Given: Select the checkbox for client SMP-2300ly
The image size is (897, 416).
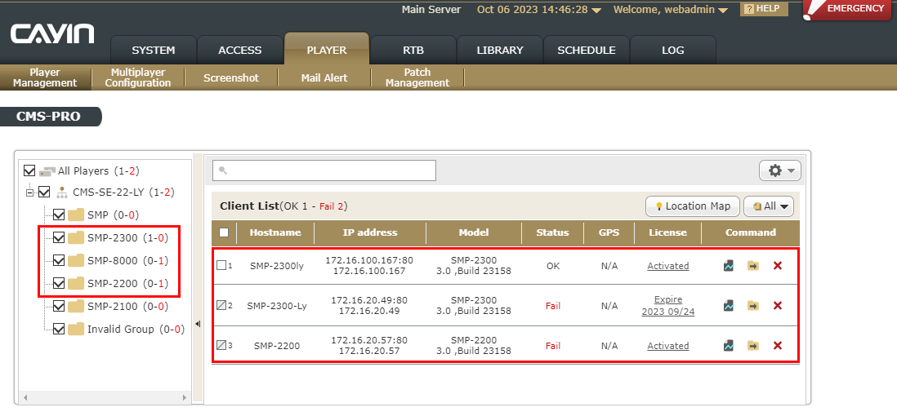Looking at the screenshot, I should click(221, 266).
